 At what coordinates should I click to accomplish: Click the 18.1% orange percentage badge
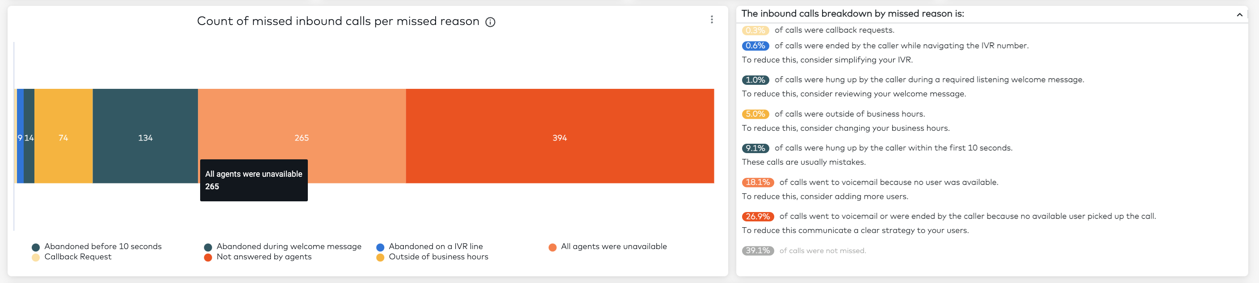[758, 182]
